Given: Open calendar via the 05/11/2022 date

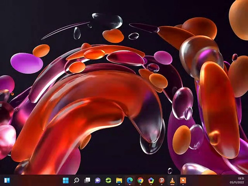Looking at the screenshot, I should (237, 182).
